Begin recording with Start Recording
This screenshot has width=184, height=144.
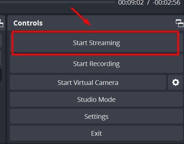[x=96, y=64]
